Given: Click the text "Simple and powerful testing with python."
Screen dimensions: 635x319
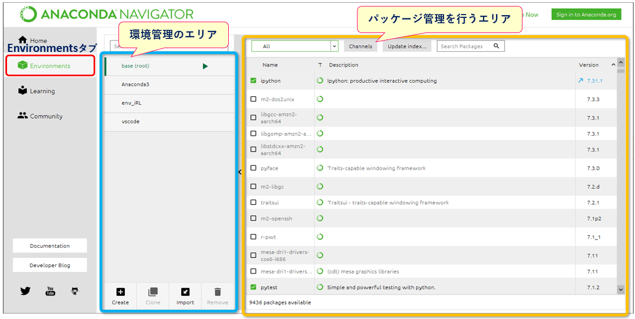Looking at the screenshot, I should (x=381, y=288).
